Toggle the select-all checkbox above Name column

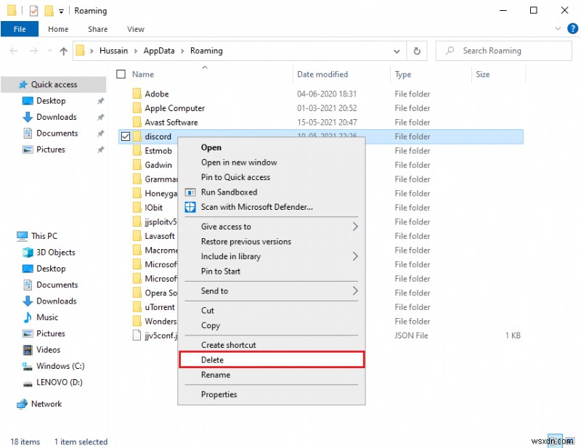(x=121, y=74)
